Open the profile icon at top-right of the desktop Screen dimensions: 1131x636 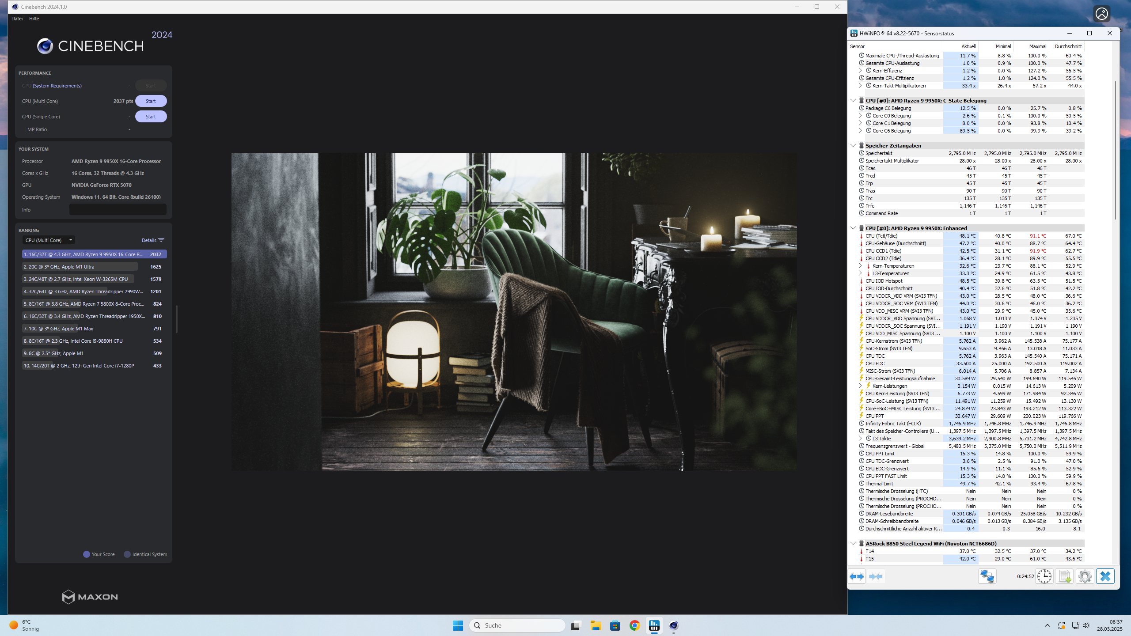[x=1101, y=14]
